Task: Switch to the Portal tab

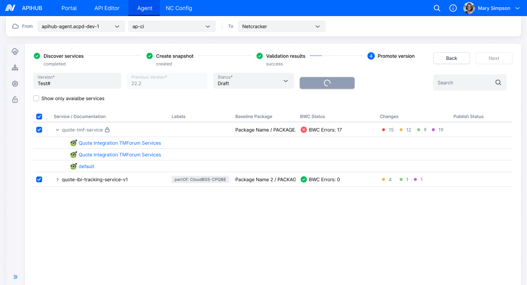Action: pyautogui.click(x=69, y=8)
